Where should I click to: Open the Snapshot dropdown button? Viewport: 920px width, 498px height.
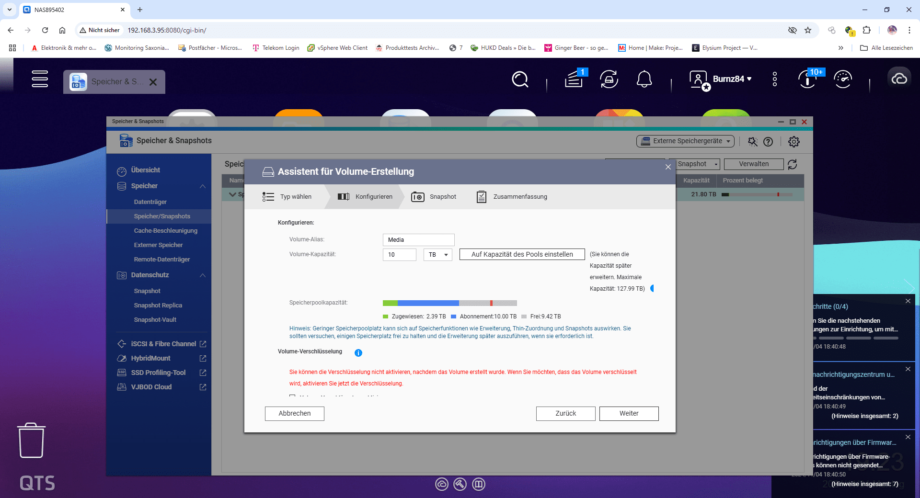click(698, 164)
